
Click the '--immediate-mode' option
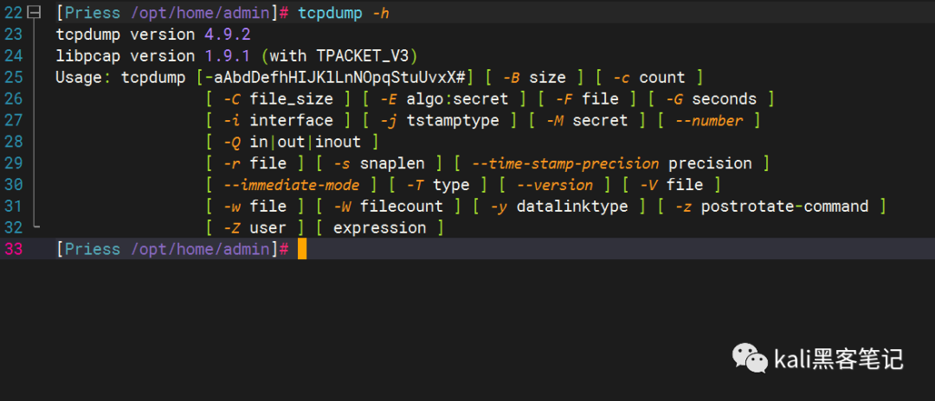tap(292, 184)
